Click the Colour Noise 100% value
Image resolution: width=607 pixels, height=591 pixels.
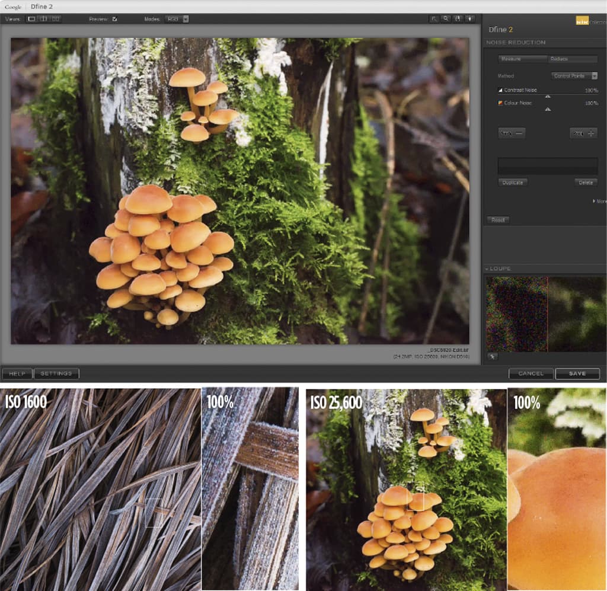tap(591, 103)
